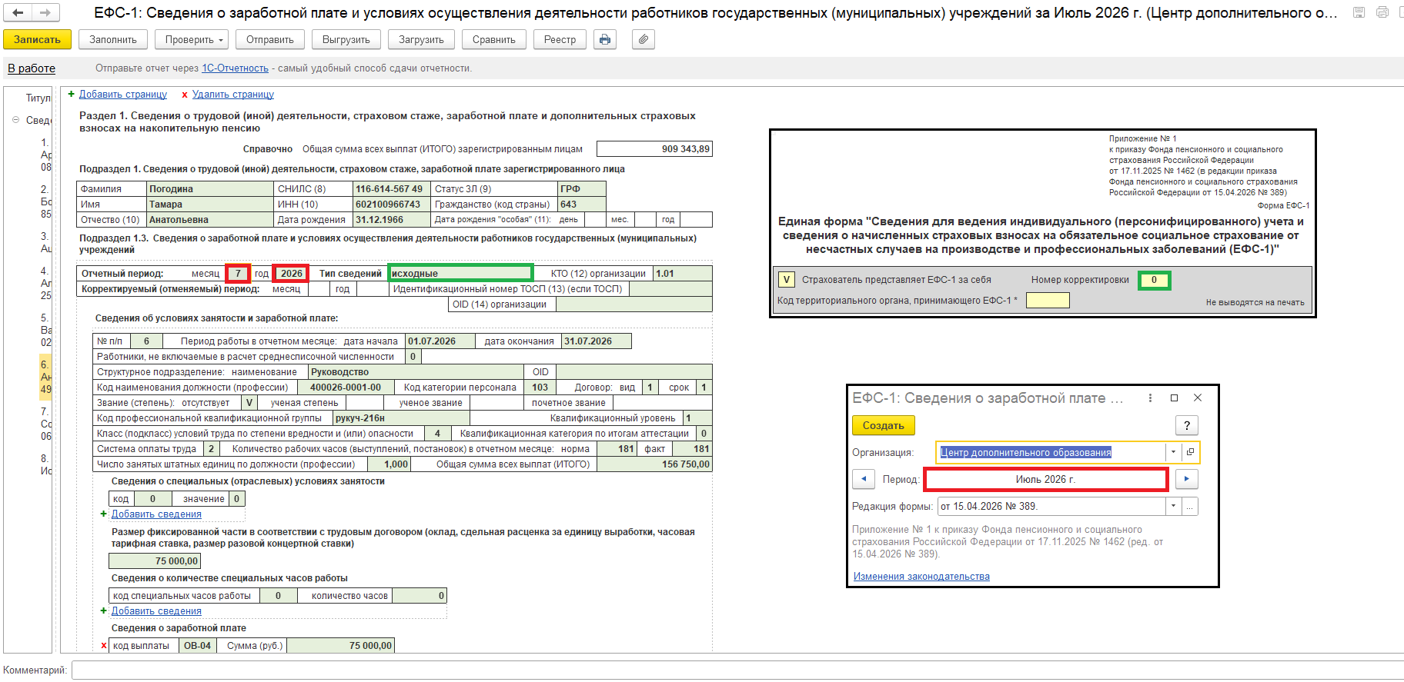The height and width of the screenshot is (682, 1404).
Task: Click the дата окончания field 31.07.2026
Action: [x=597, y=341]
